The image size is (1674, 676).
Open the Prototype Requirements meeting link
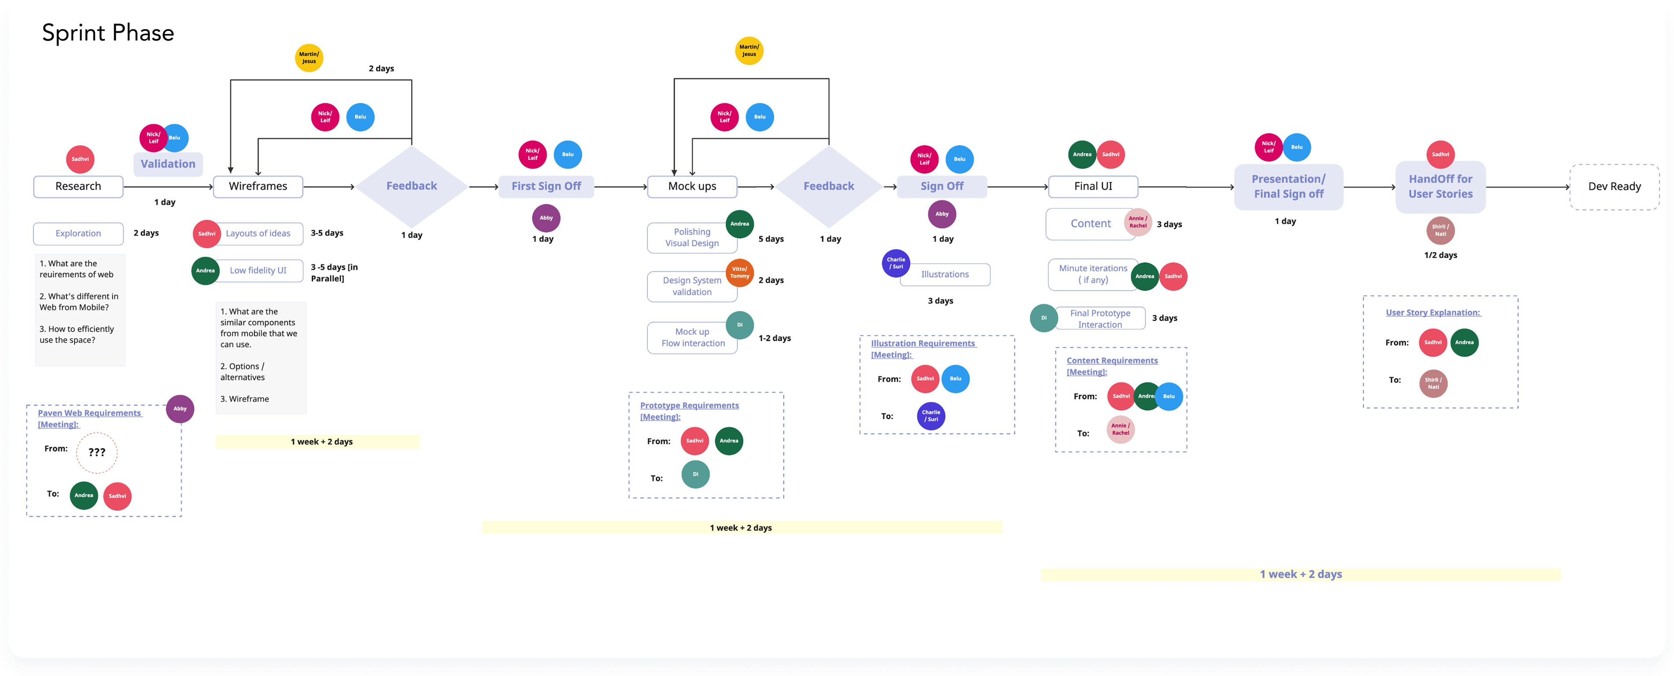pyautogui.click(x=690, y=410)
